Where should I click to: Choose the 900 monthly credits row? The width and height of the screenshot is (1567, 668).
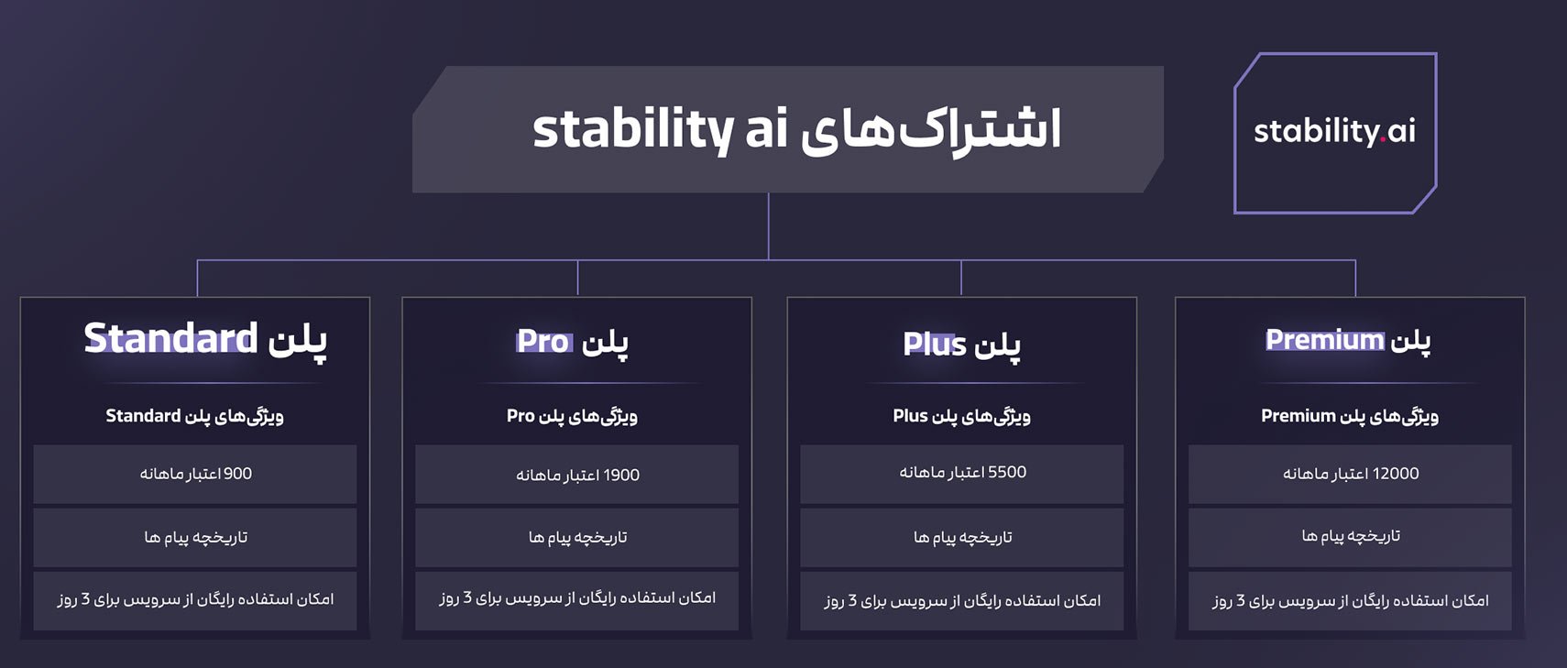[x=195, y=474]
